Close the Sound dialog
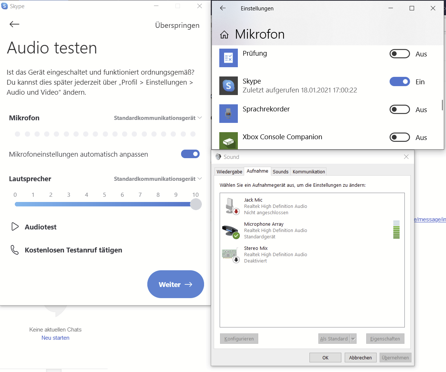 click(406, 157)
